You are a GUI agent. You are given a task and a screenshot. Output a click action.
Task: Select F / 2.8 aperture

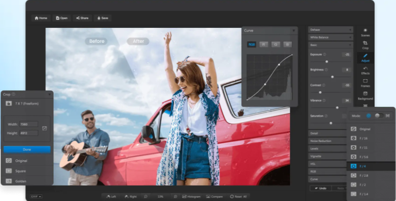pyautogui.click(x=371, y=176)
